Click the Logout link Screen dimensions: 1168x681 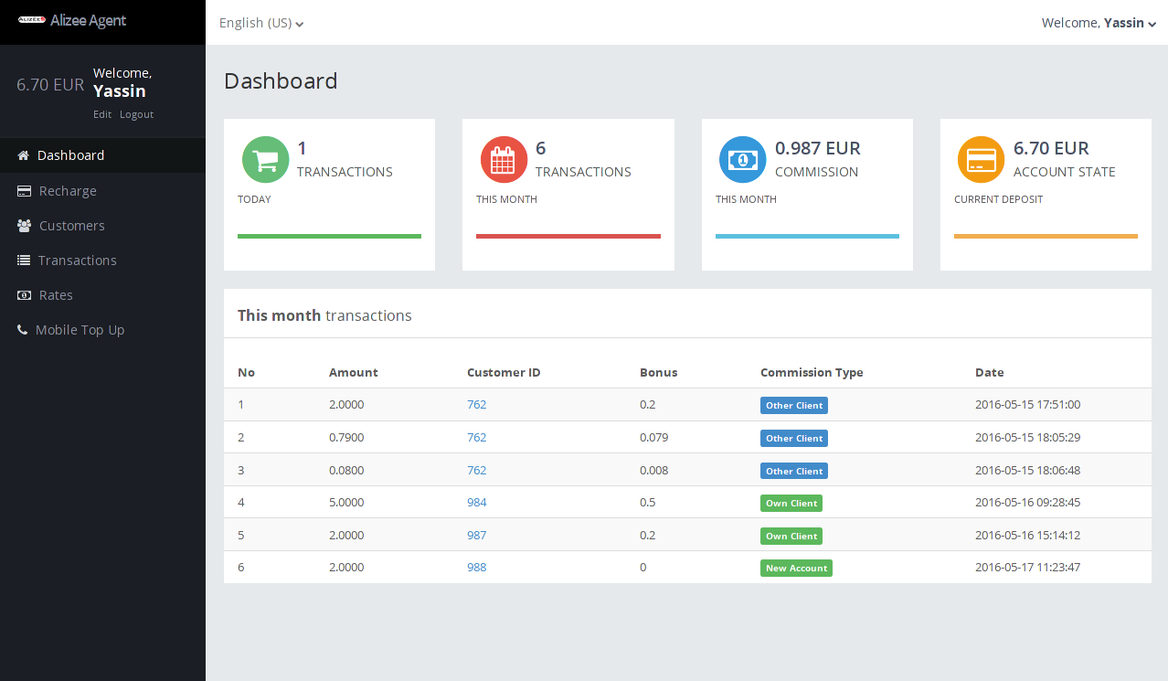coord(137,114)
